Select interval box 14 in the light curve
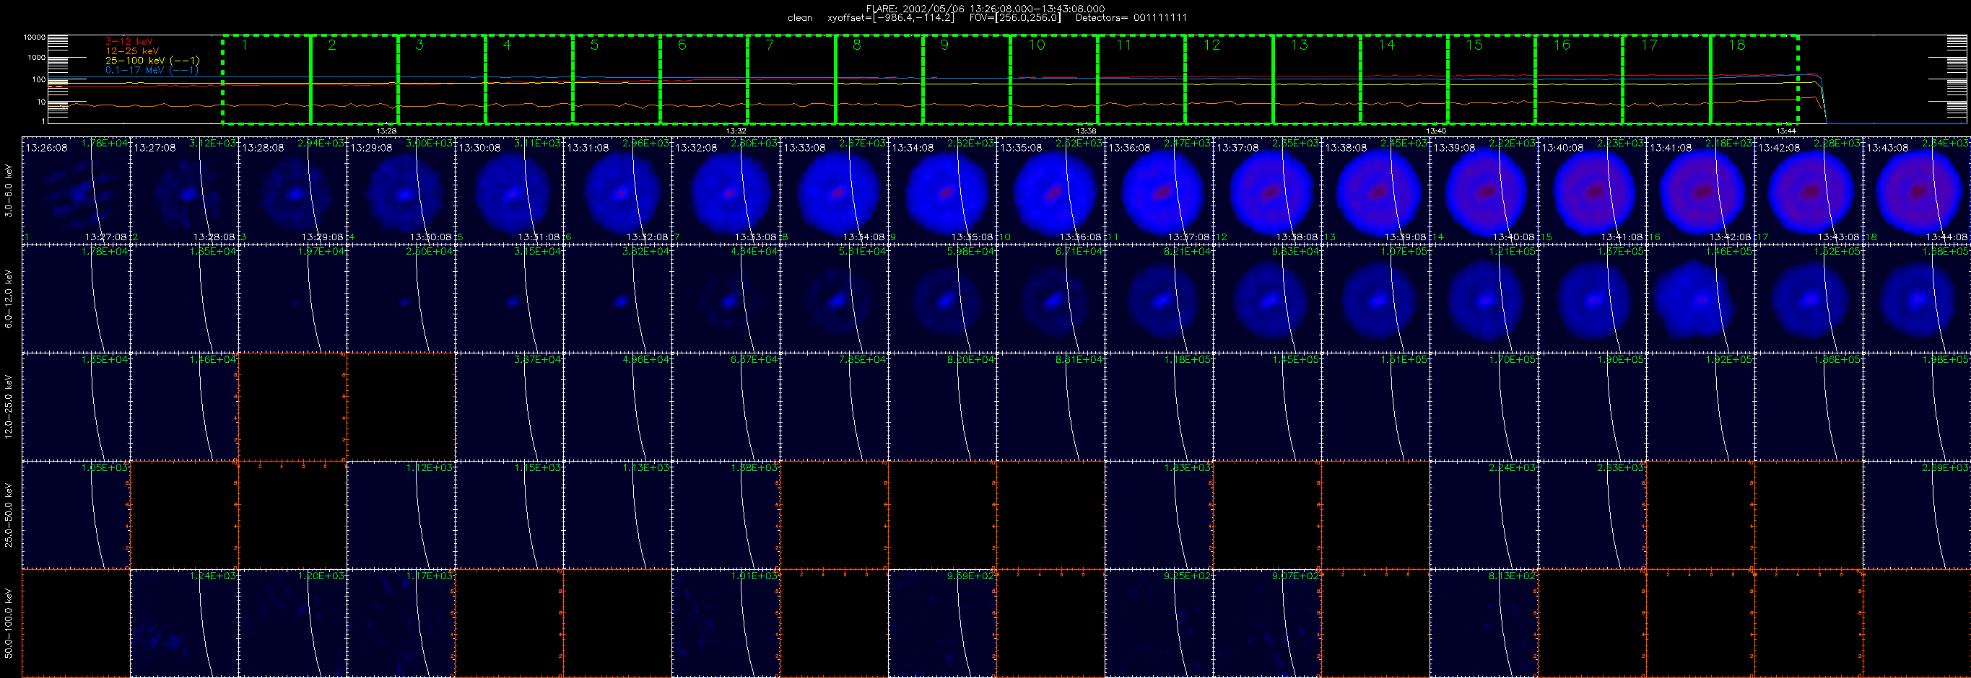This screenshot has width=1971, height=678. (1404, 79)
